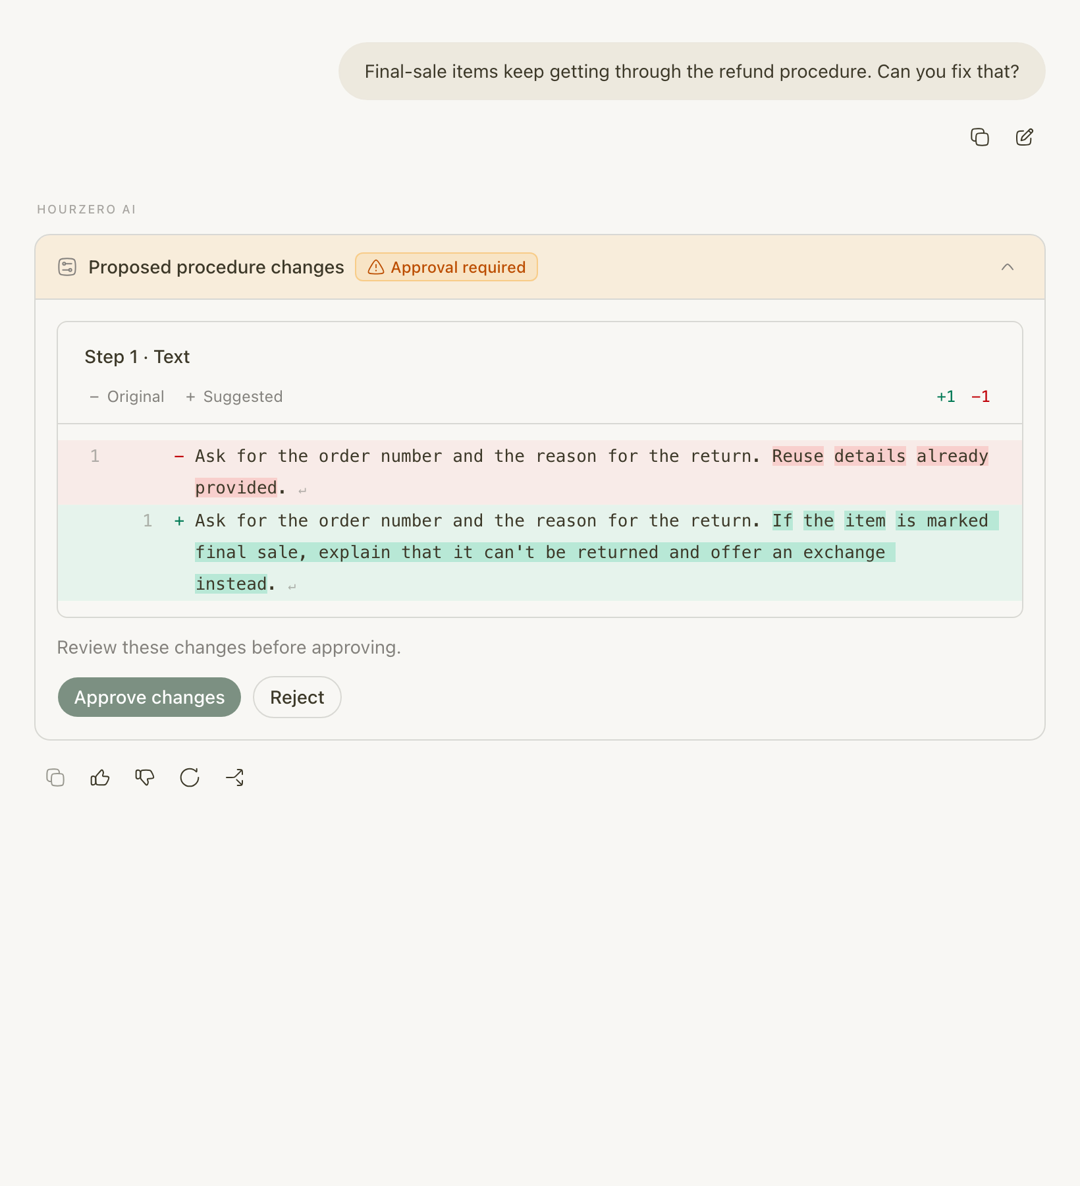This screenshot has height=1186, width=1080.
Task: Approve the proposed changes
Action: pos(149,697)
